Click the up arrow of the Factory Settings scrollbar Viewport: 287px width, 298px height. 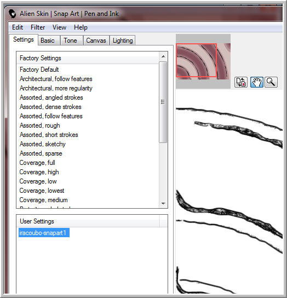click(x=163, y=56)
